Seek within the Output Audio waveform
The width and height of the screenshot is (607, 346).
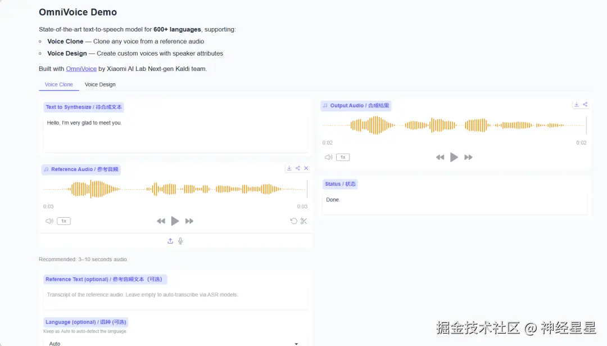455,125
